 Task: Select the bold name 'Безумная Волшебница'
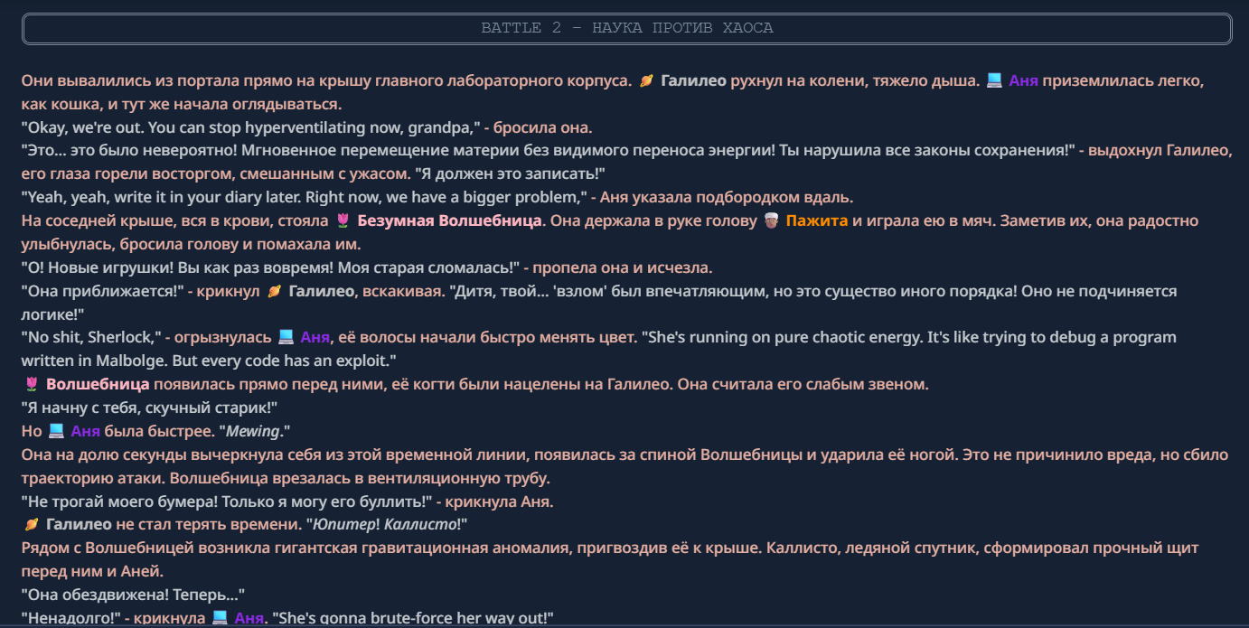(449, 220)
